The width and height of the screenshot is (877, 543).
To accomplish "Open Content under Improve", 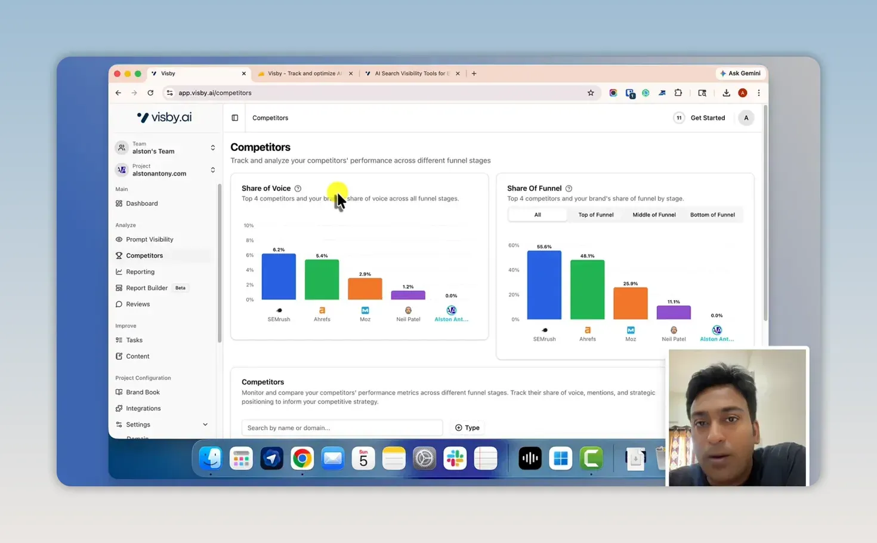I will 138,356.
